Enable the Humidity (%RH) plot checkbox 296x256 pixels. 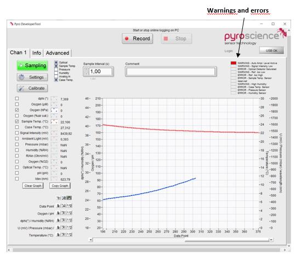17,150
